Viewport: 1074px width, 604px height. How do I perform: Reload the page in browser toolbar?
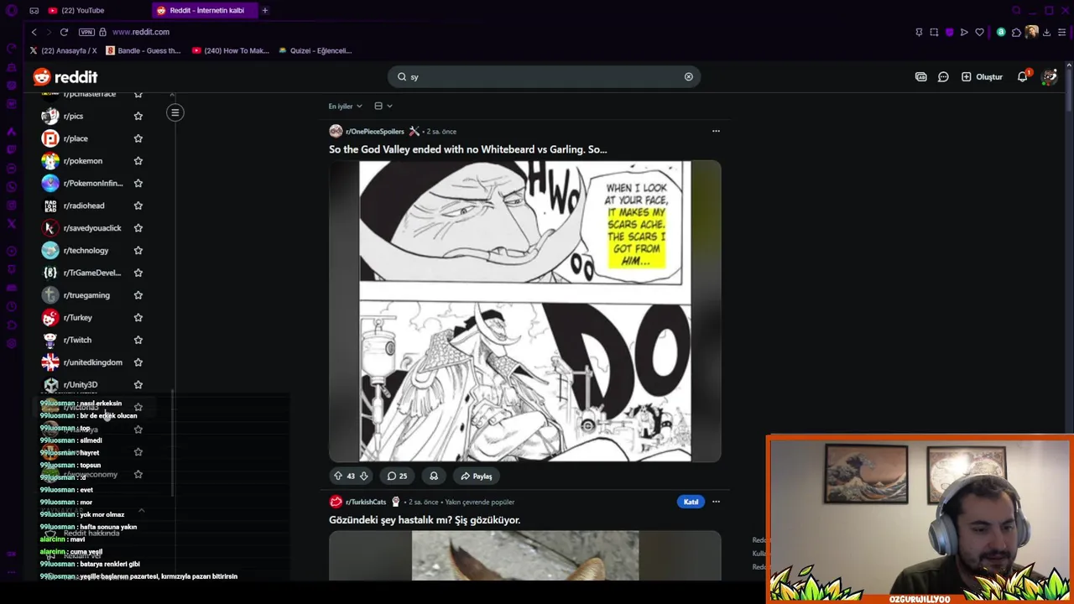[x=64, y=32]
